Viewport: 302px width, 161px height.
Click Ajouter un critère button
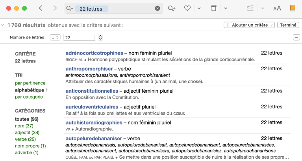(x=249, y=25)
